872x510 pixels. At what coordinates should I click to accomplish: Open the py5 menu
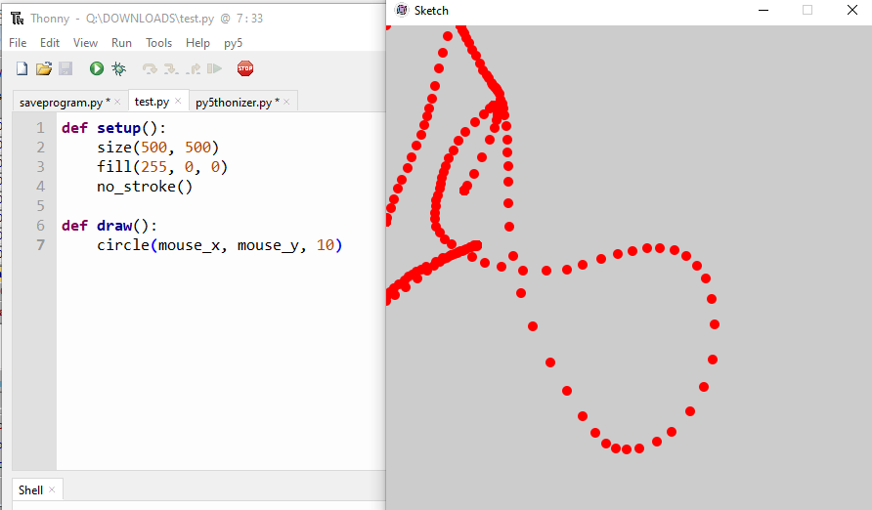[233, 43]
